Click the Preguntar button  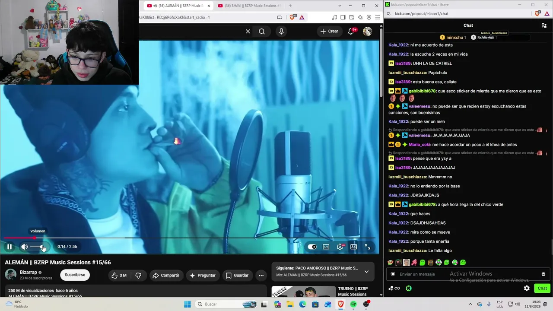click(203, 275)
